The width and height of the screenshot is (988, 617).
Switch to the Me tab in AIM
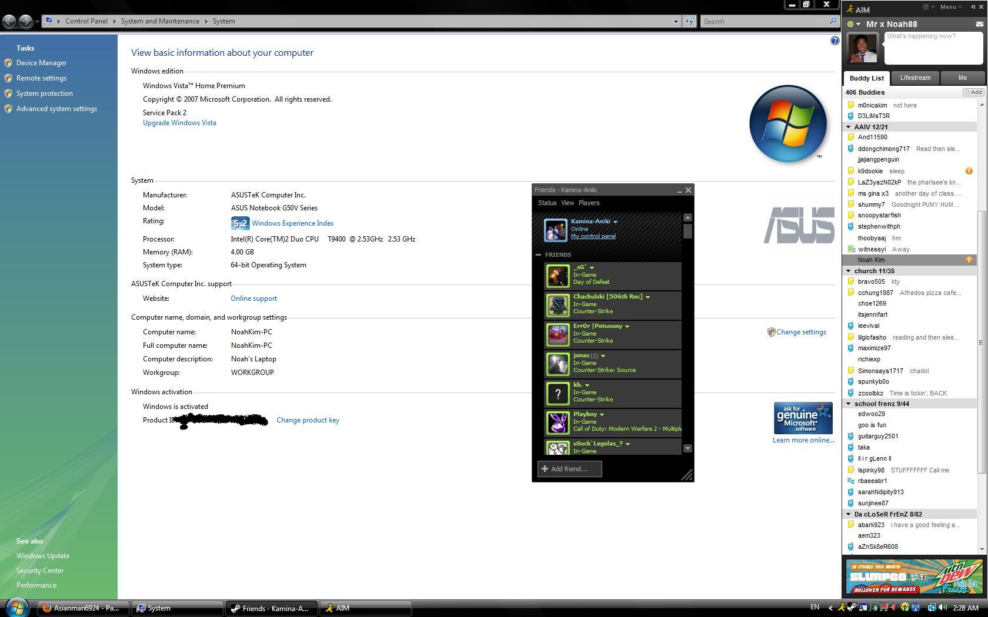pyautogui.click(x=962, y=78)
